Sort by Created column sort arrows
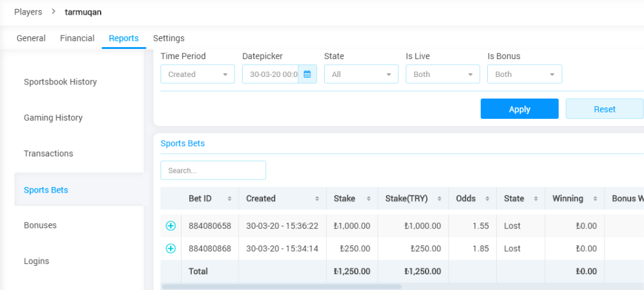 [x=317, y=199]
